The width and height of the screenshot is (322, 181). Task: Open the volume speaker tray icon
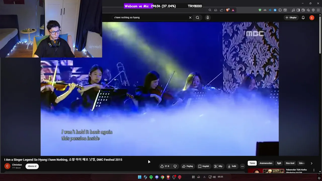click(x=214, y=177)
